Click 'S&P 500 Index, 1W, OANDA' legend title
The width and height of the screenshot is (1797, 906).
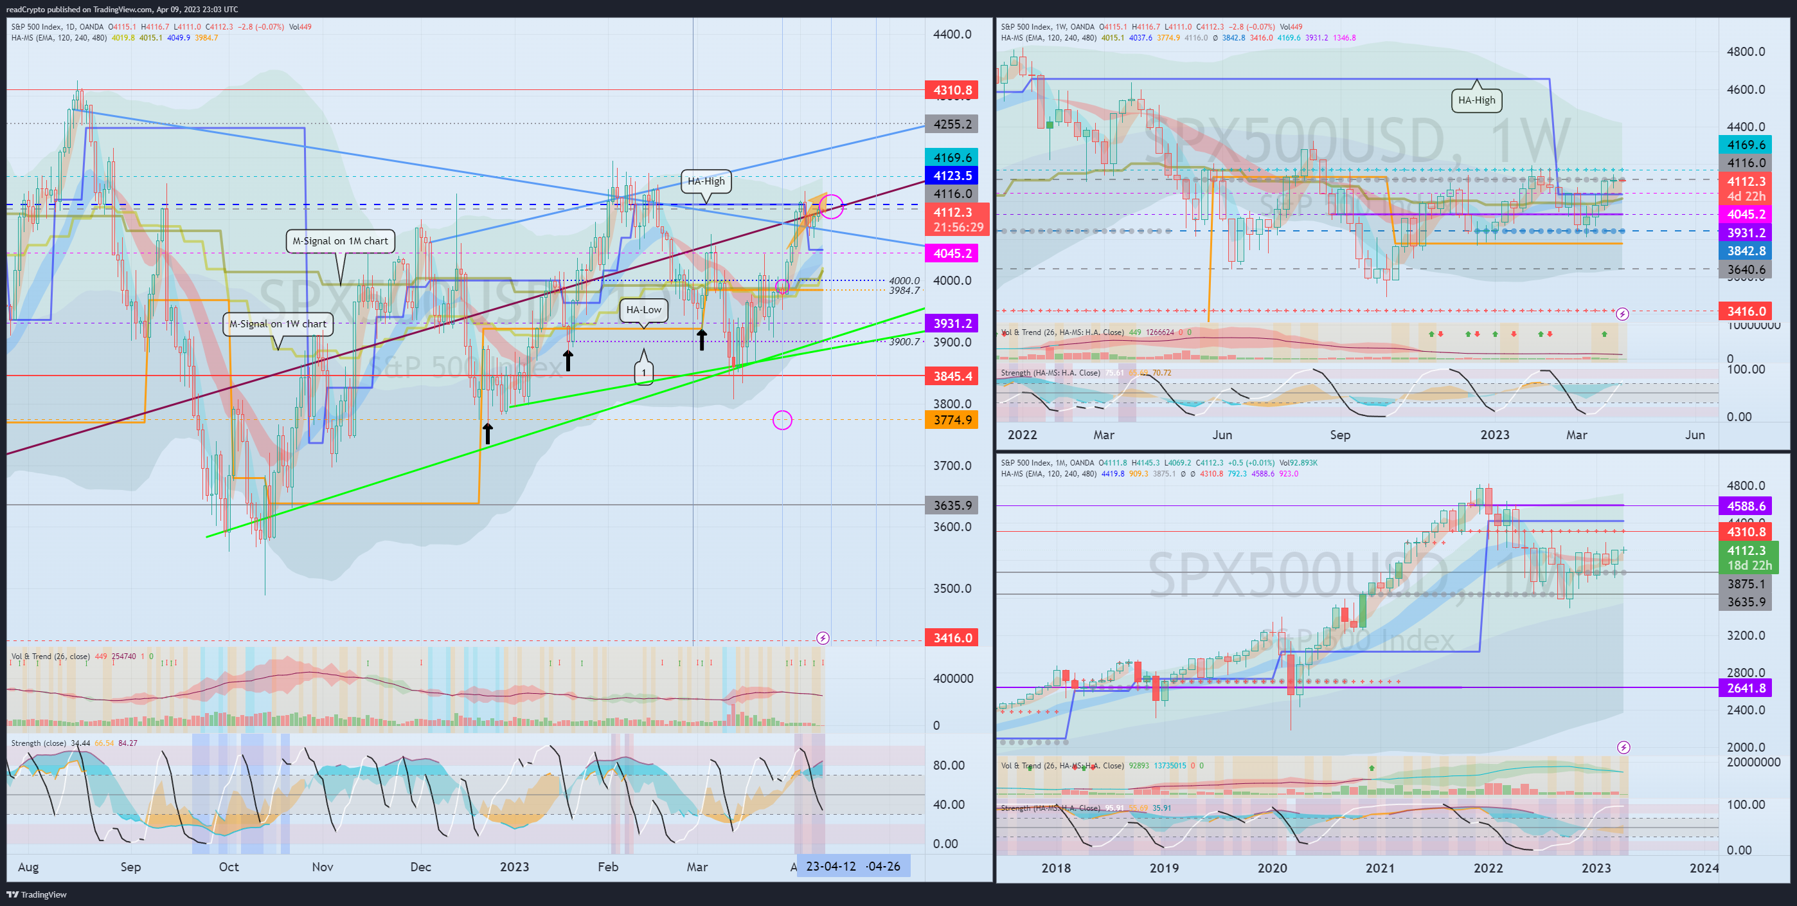click(1048, 27)
